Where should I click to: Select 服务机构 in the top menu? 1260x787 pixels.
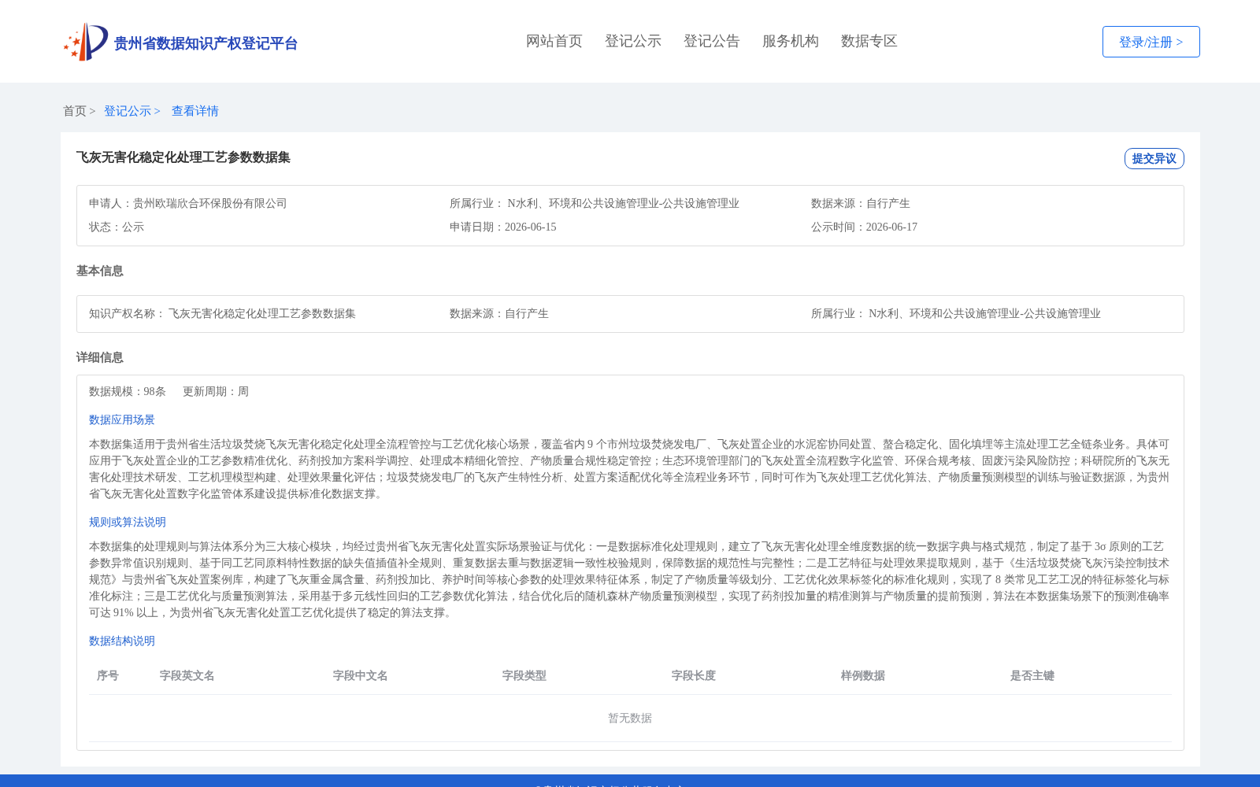coord(791,41)
